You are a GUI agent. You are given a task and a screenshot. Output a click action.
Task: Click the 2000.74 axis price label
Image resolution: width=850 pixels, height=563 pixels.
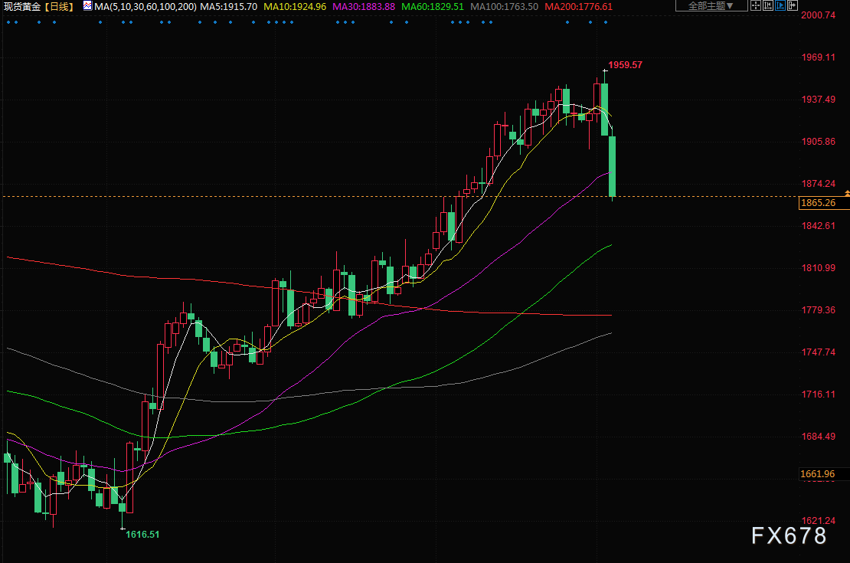pyautogui.click(x=818, y=15)
